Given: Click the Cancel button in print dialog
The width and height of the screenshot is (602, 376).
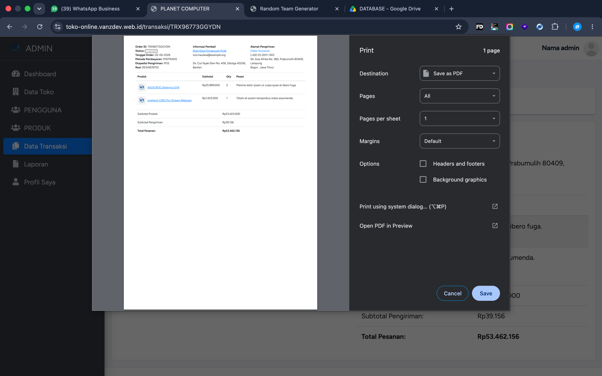Looking at the screenshot, I should point(452,293).
